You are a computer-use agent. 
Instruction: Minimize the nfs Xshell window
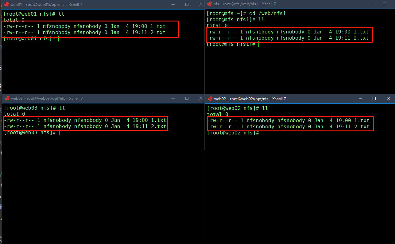[x=371, y=4]
